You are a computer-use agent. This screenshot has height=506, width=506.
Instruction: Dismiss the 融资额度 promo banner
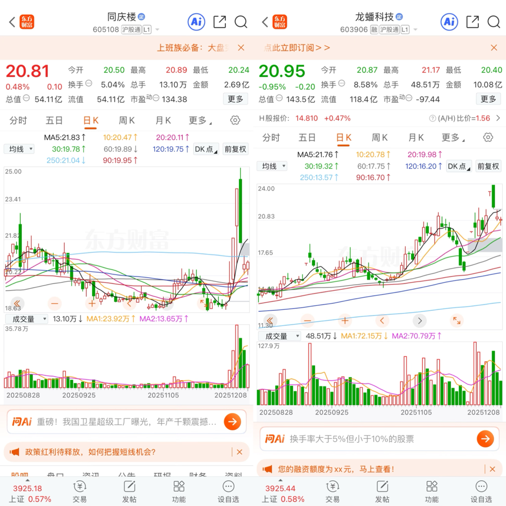(x=493, y=469)
